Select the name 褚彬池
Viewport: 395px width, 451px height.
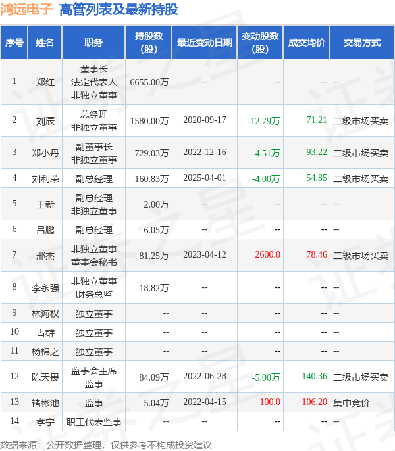[x=45, y=403]
